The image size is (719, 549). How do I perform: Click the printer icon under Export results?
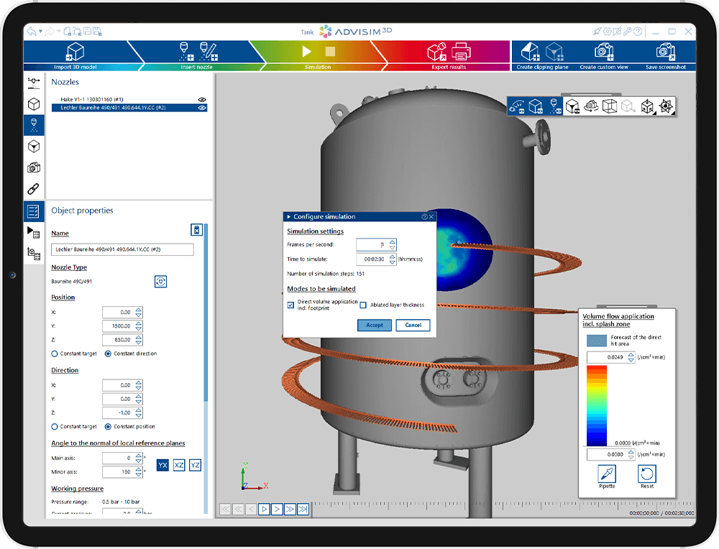[x=461, y=51]
